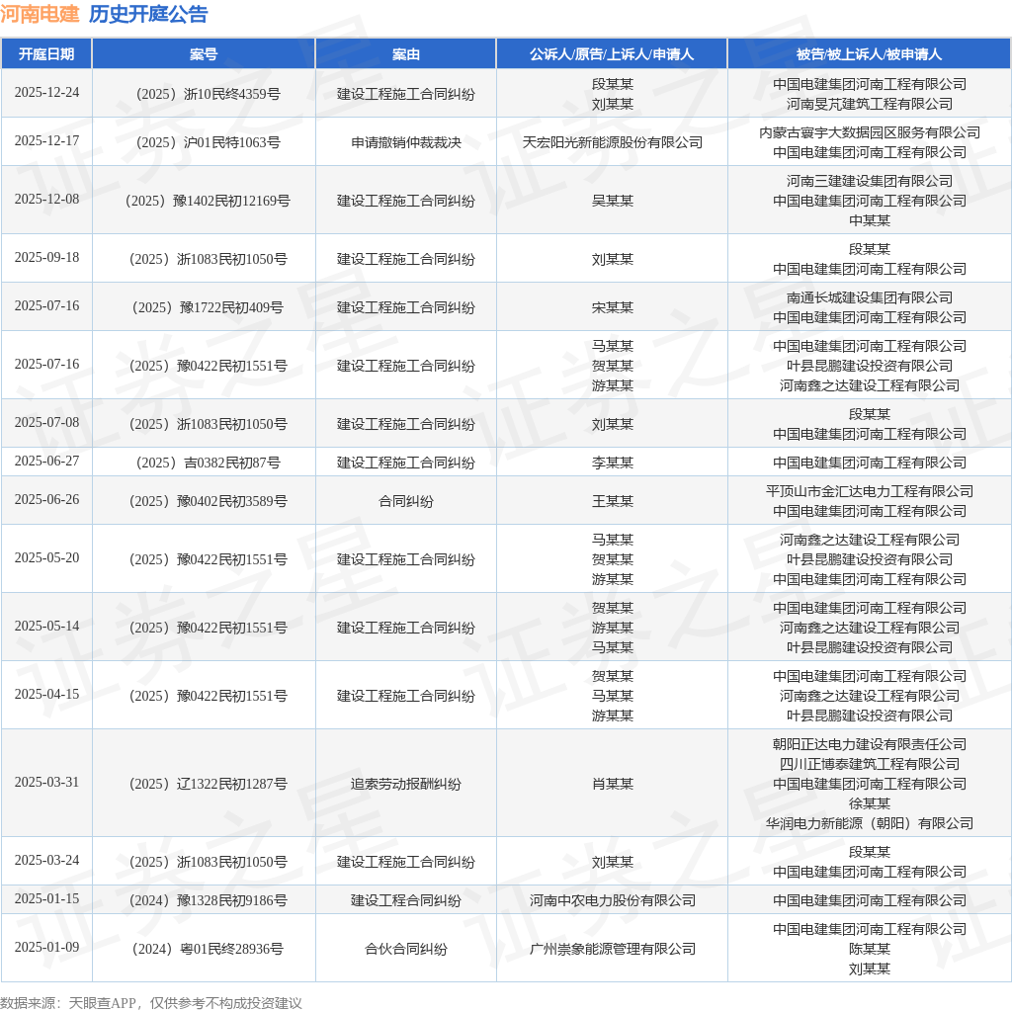Click plaintiff 肖某某
This screenshot has width=1012, height=1012.
(612, 784)
